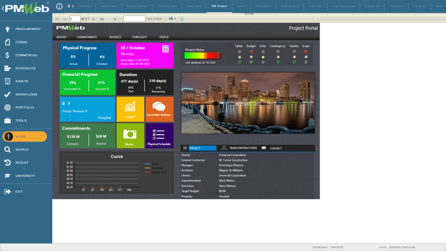Click the Project Status color gauge
The image size is (446, 251).
coord(202,56)
